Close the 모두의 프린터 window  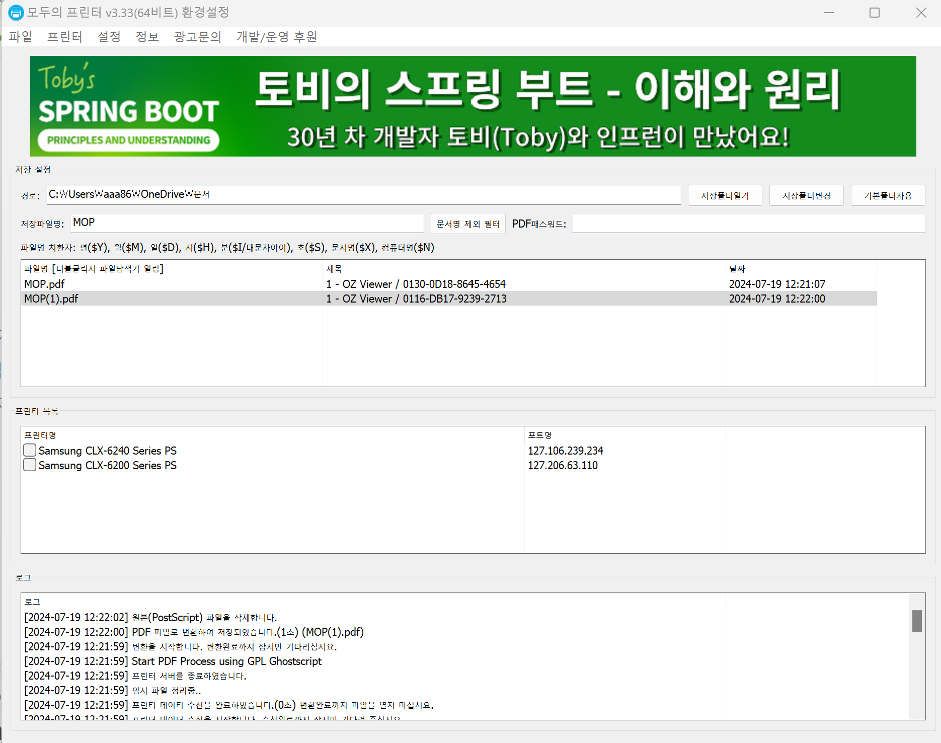pos(921,13)
